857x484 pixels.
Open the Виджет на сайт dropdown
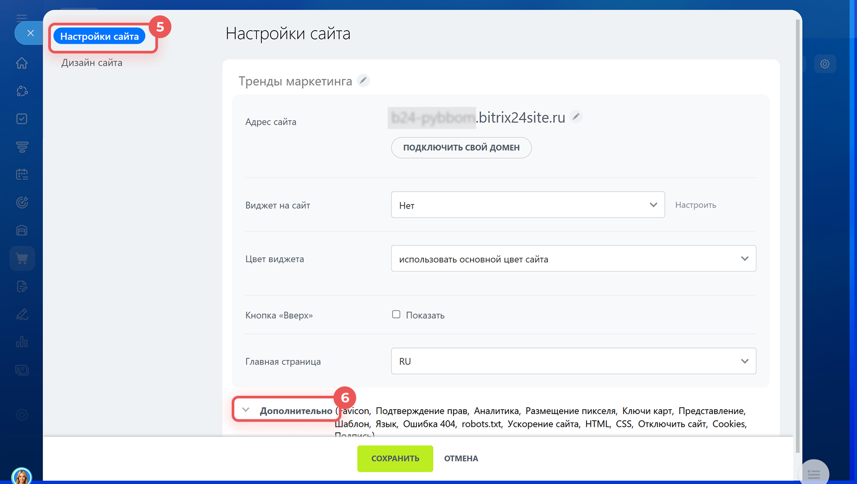click(x=528, y=205)
